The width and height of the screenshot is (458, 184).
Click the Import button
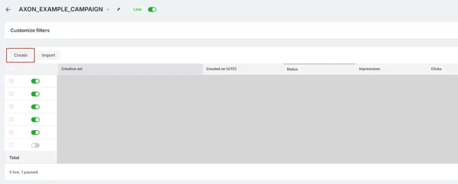pyautogui.click(x=48, y=55)
